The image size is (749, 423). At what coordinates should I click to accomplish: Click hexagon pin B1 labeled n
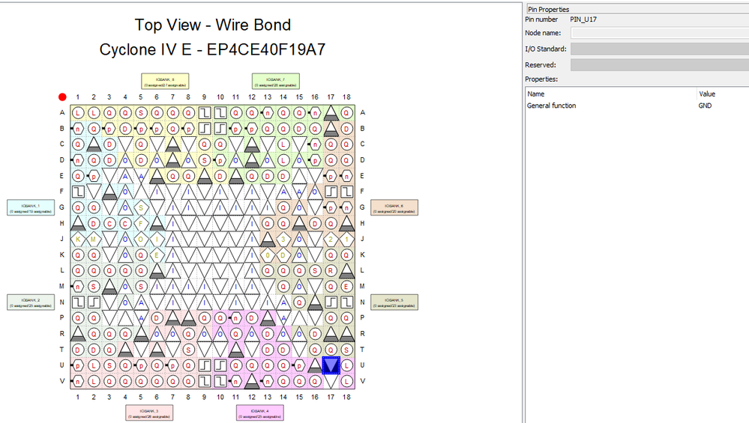pos(78,129)
